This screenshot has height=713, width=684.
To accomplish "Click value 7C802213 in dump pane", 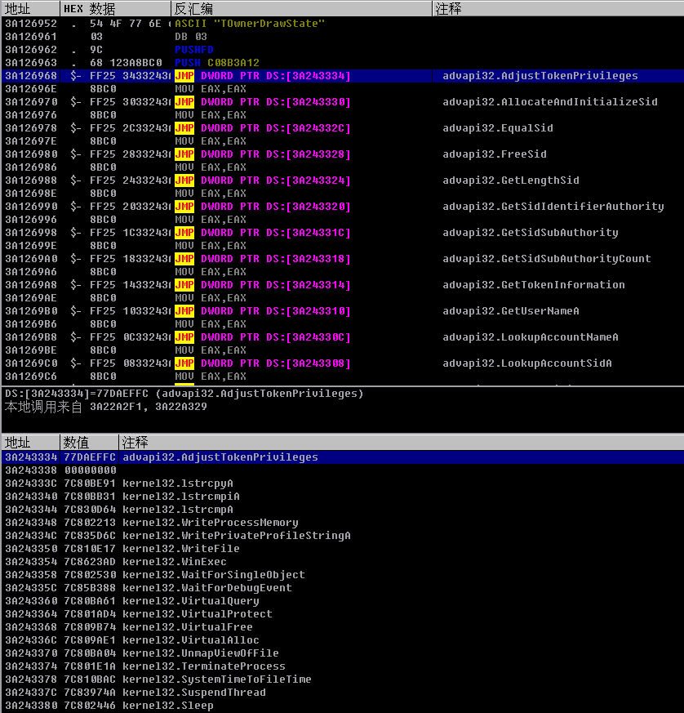I will 90,523.
